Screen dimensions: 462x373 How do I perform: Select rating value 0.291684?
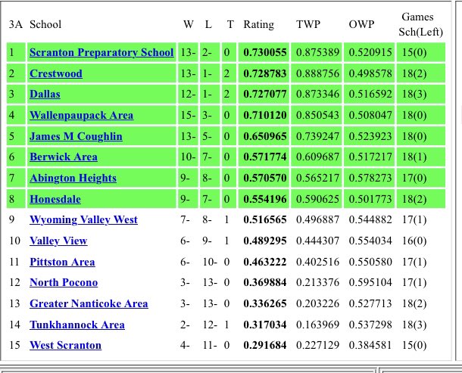click(x=265, y=345)
